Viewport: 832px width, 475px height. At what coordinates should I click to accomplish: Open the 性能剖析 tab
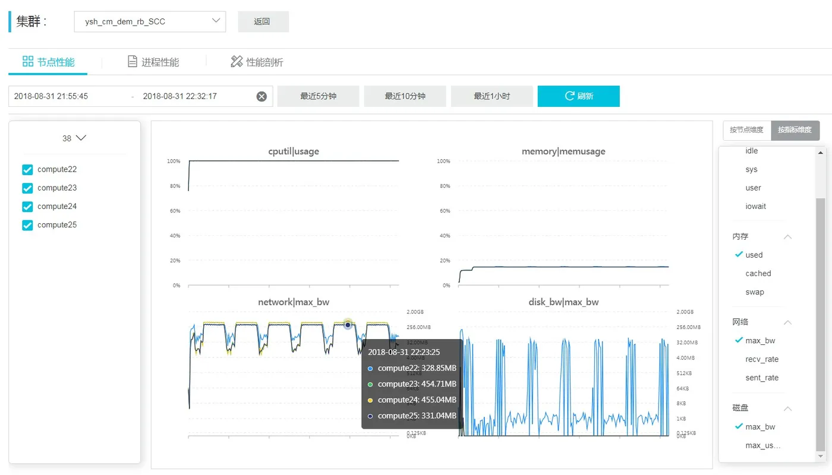257,62
